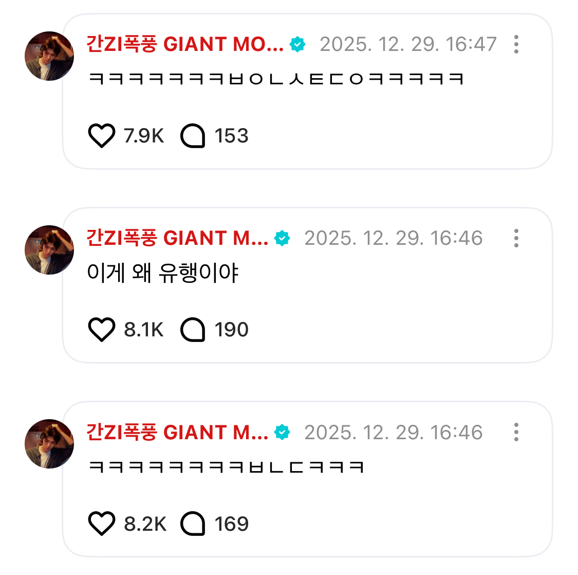The image size is (578, 575).
Task: Open profile picture beside the top post
Action: point(49,56)
